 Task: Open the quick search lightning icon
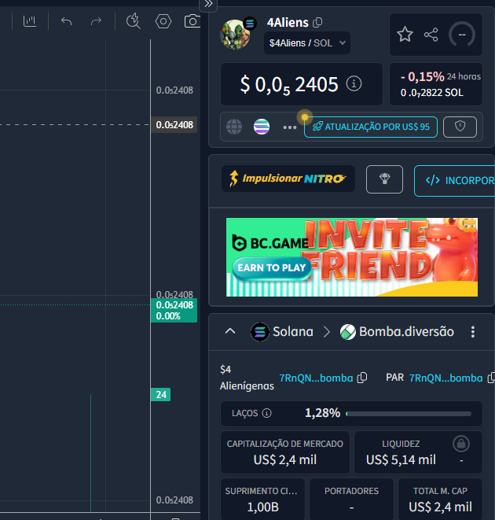pos(134,21)
